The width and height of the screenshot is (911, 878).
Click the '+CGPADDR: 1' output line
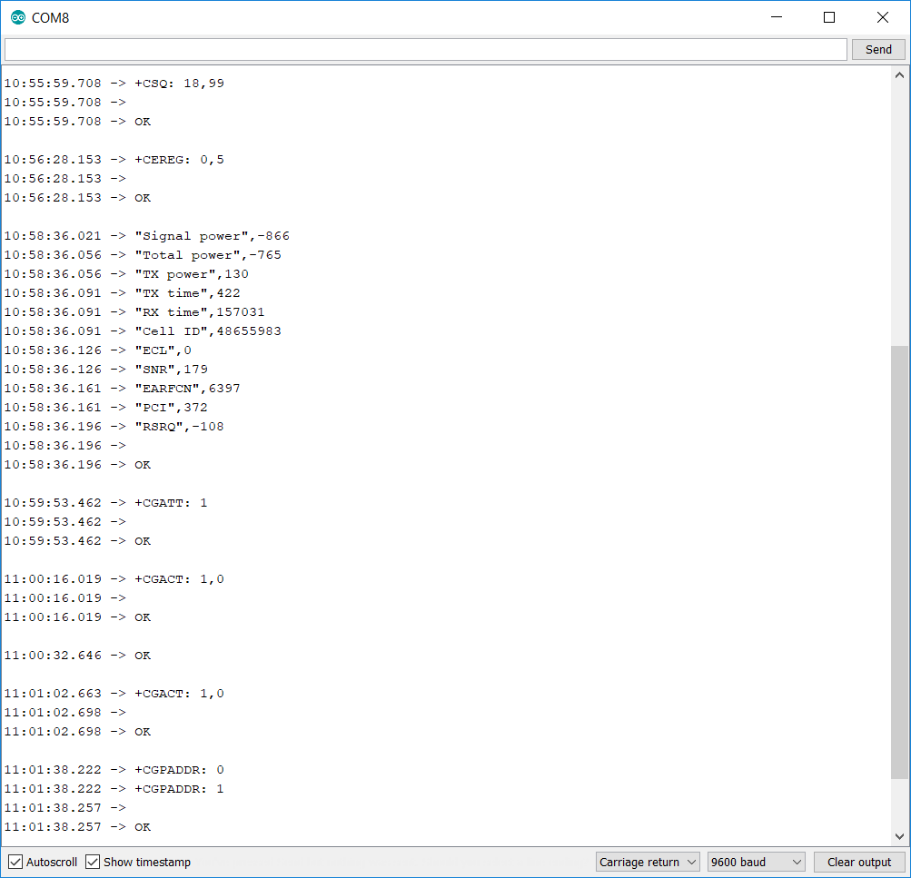(x=114, y=789)
